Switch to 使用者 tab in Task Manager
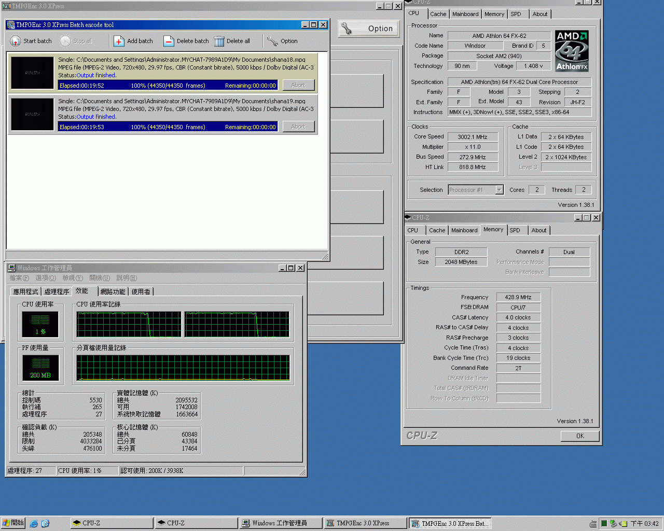 pos(141,292)
